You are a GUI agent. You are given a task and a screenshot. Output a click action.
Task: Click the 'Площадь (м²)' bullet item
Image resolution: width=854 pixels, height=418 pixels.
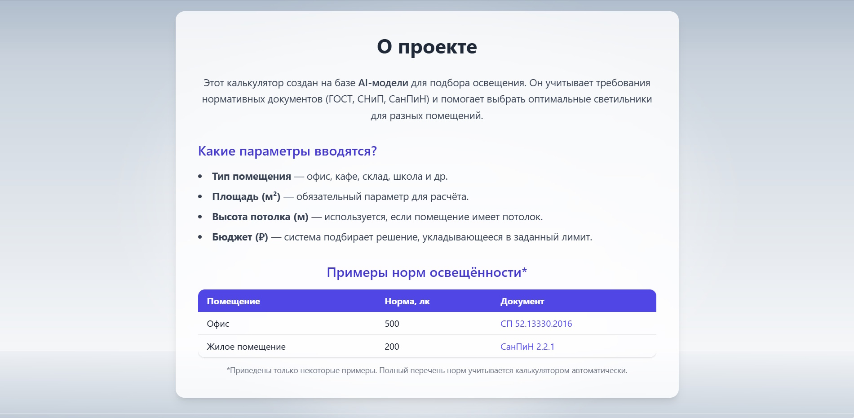[340, 196]
